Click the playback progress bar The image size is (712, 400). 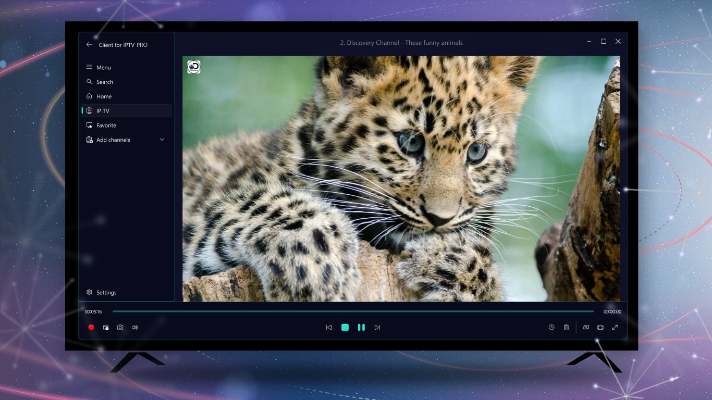[x=353, y=311]
